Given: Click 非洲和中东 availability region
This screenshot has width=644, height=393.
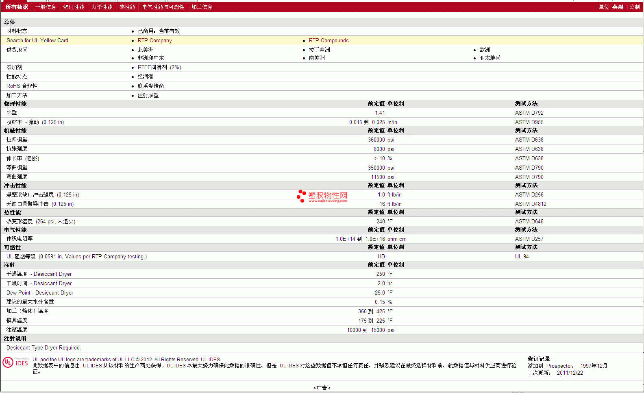Looking at the screenshot, I should [x=151, y=58].
